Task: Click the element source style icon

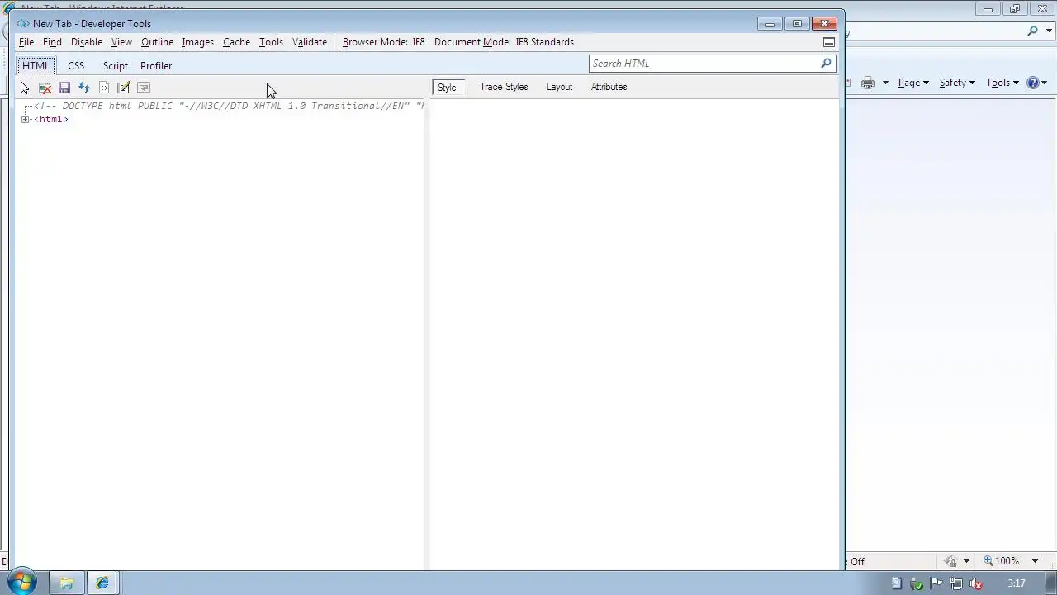Action: click(x=104, y=88)
